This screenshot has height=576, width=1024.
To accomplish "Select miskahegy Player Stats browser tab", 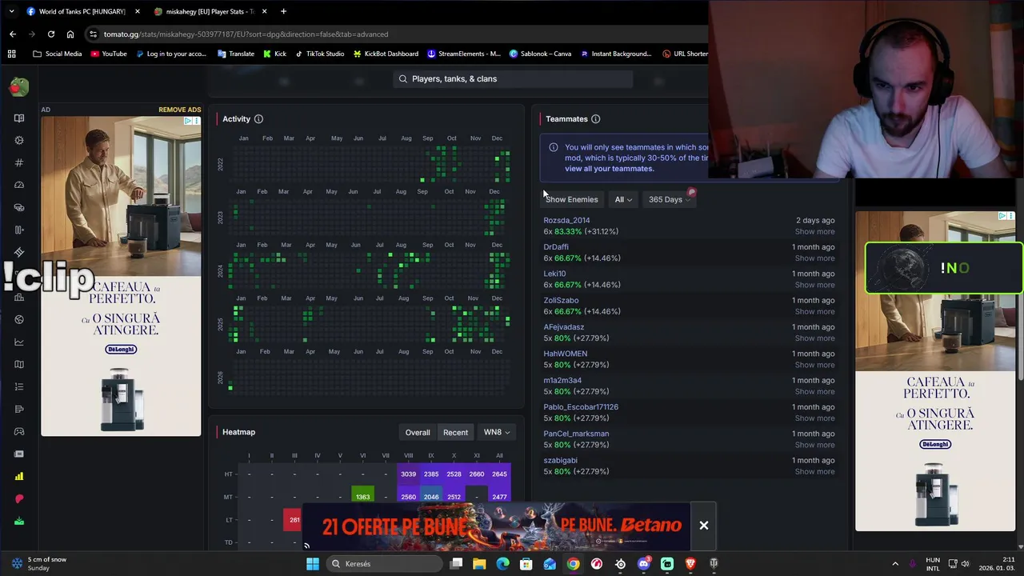I will click(x=210, y=12).
